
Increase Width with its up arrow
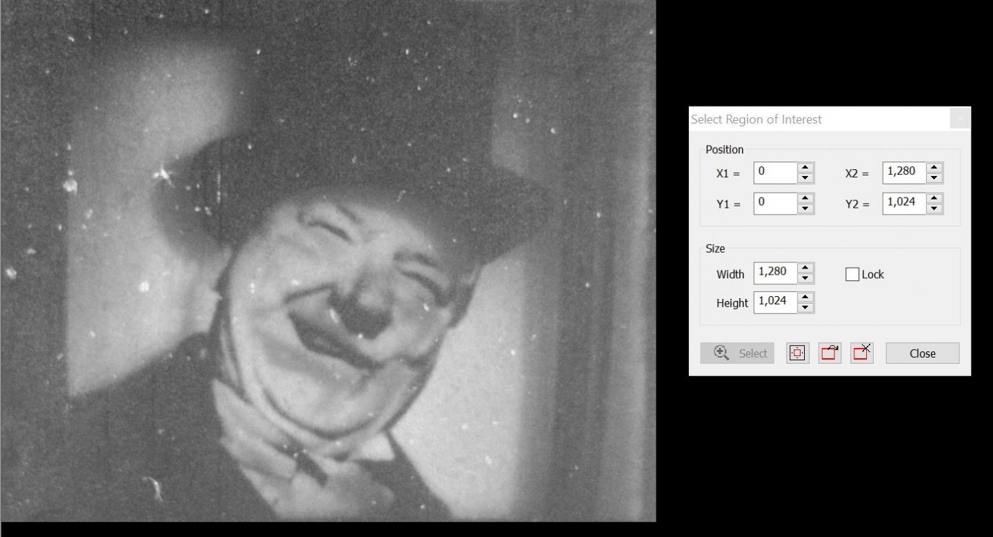[x=805, y=267]
